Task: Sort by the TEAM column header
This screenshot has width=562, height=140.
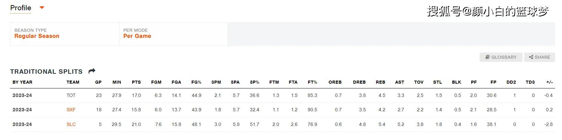Action: (73, 82)
